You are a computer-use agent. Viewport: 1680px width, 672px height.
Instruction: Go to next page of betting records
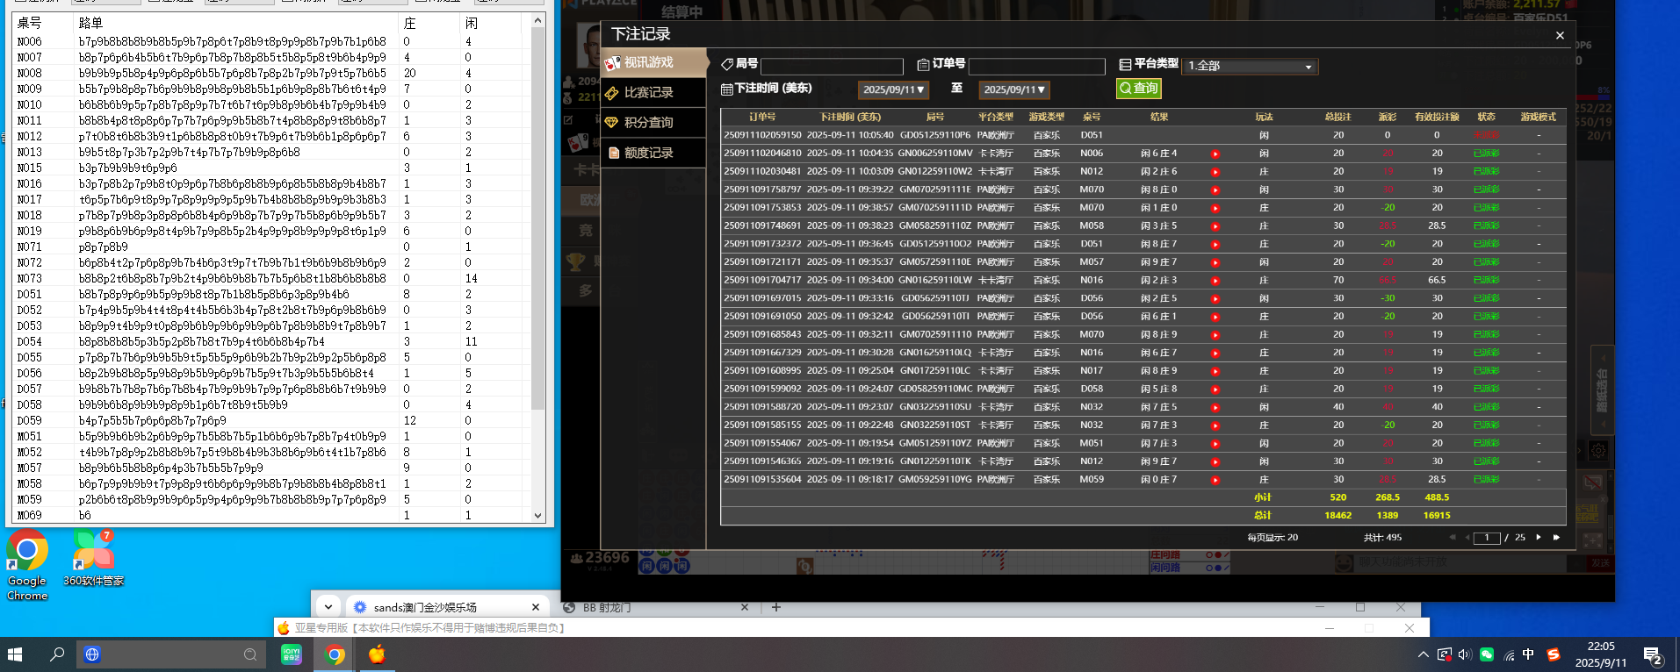(x=1539, y=537)
